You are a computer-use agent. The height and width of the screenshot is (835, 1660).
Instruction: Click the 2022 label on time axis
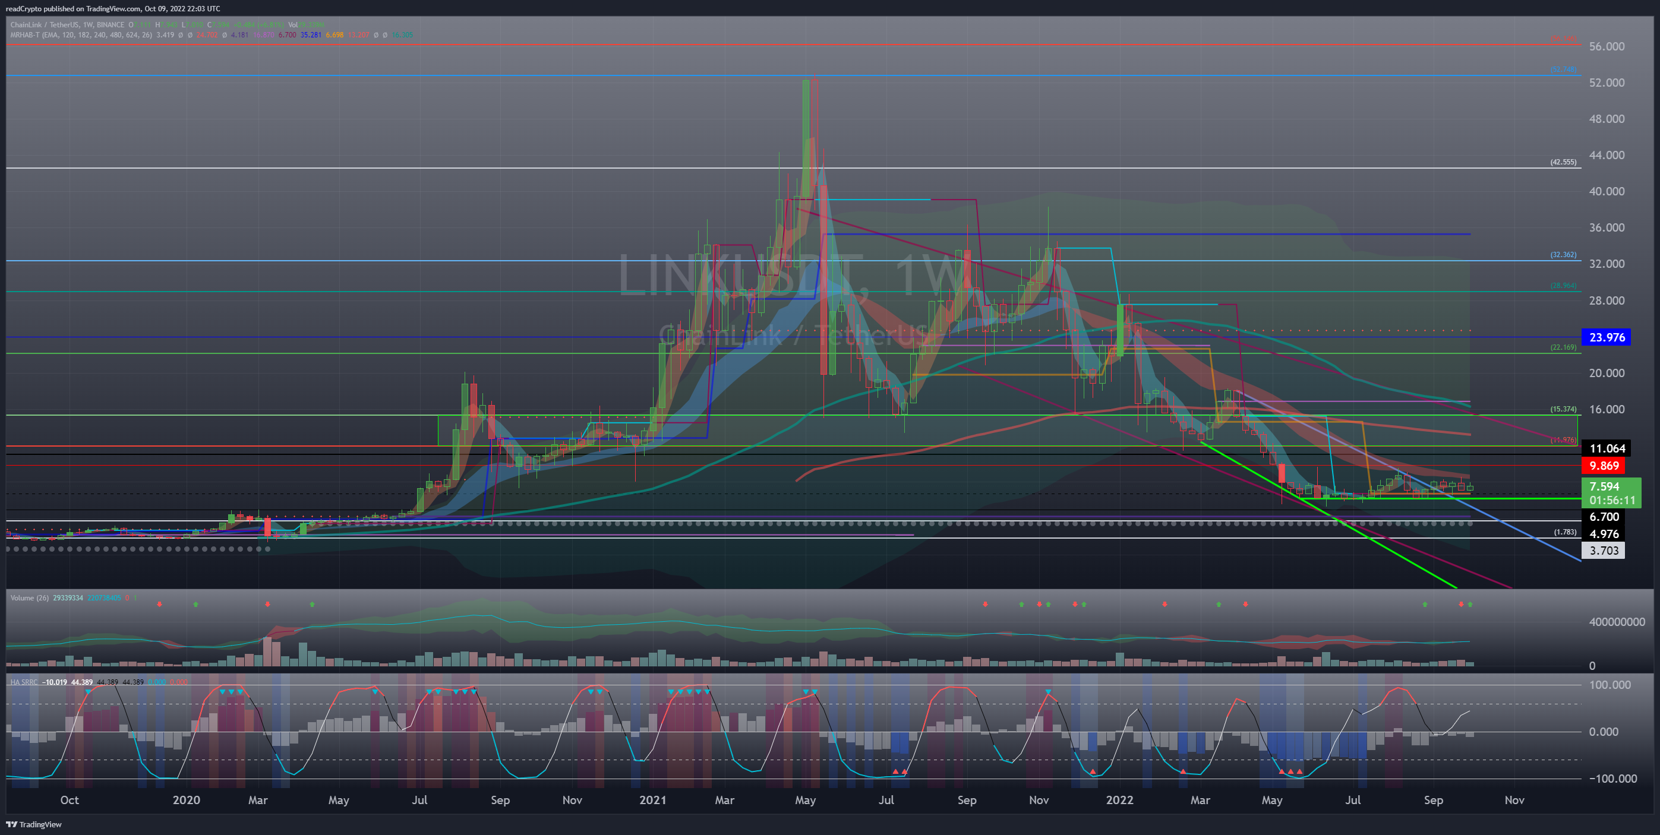tap(1119, 799)
